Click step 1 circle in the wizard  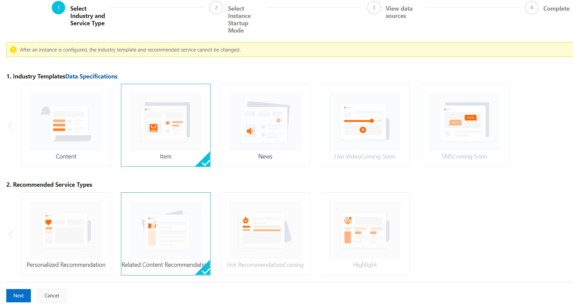[x=58, y=8]
